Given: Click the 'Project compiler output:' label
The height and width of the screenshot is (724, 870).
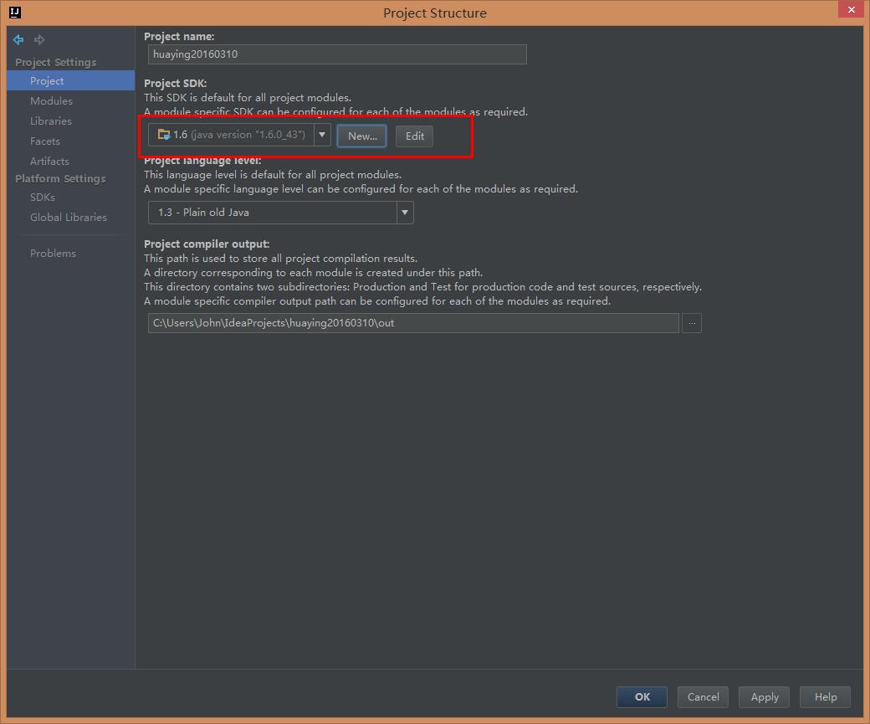Looking at the screenshot, I should click(207, 244).
